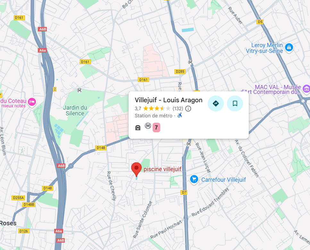Select the Carrefour Villejuif shopping cart marker
Image resolution: width=310 pixels, height=250 pixels.
(x=194, y=179)
